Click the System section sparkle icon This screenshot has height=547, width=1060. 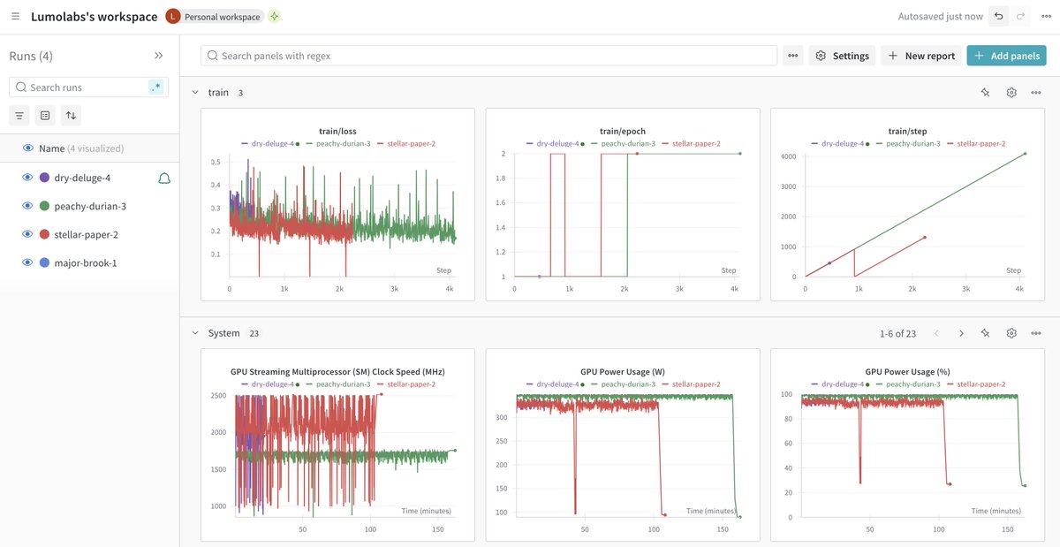click(985, 333)
